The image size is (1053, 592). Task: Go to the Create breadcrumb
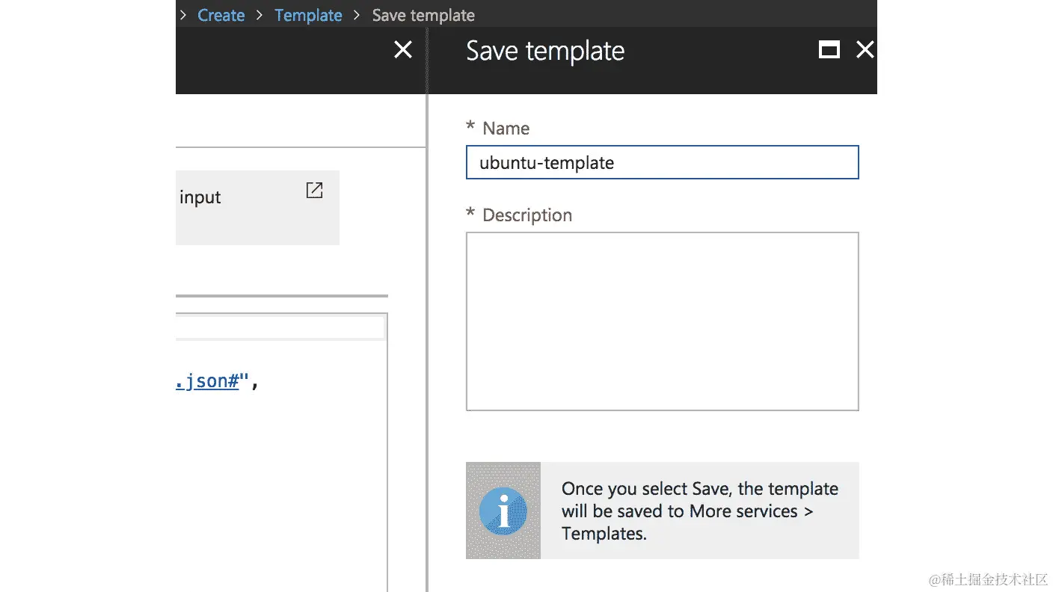[x=221, y=15]
